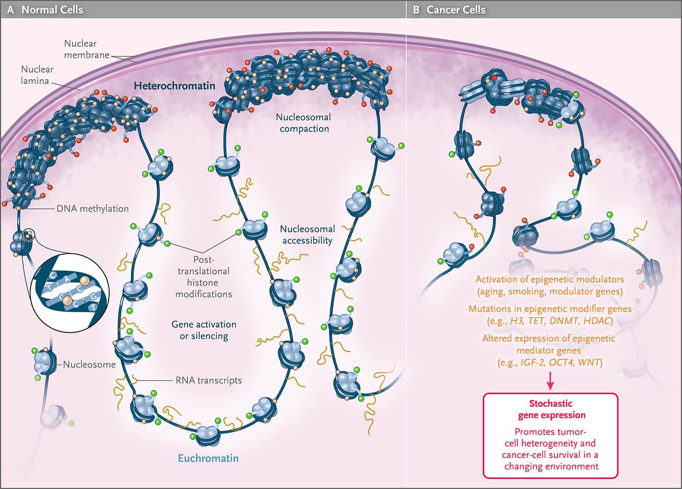This screenshot has height=489, width=682.
Task: Select the Cancer Cells panel header
Action: point(450,10)
